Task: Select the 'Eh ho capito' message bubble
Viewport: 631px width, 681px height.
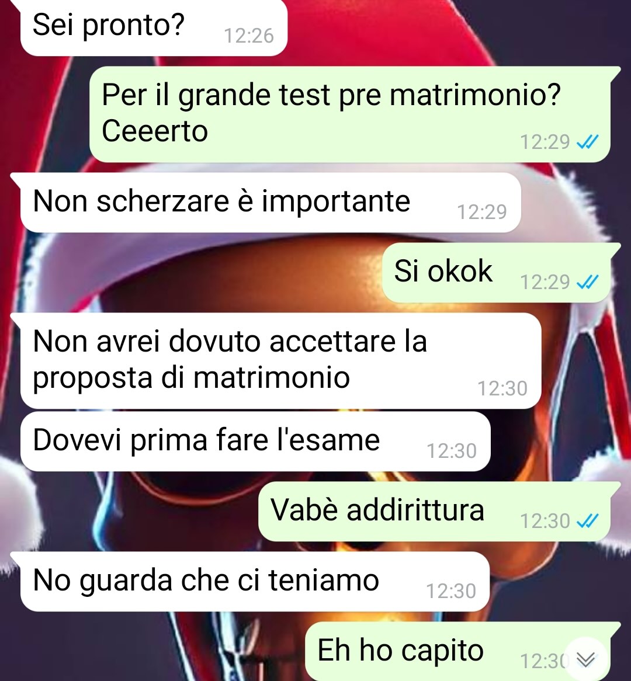Action: point(463,651)
